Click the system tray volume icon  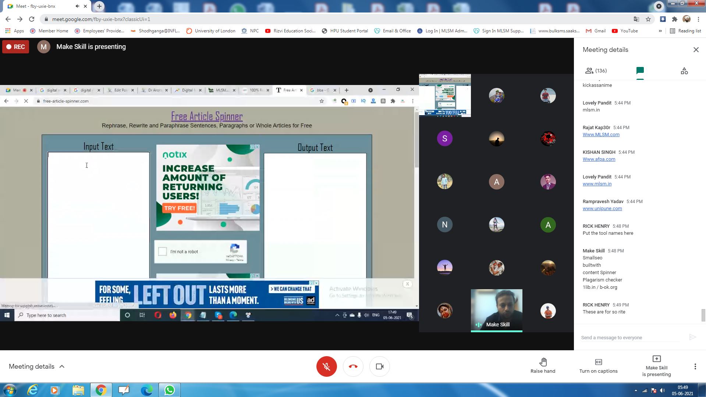coord(662,390)
